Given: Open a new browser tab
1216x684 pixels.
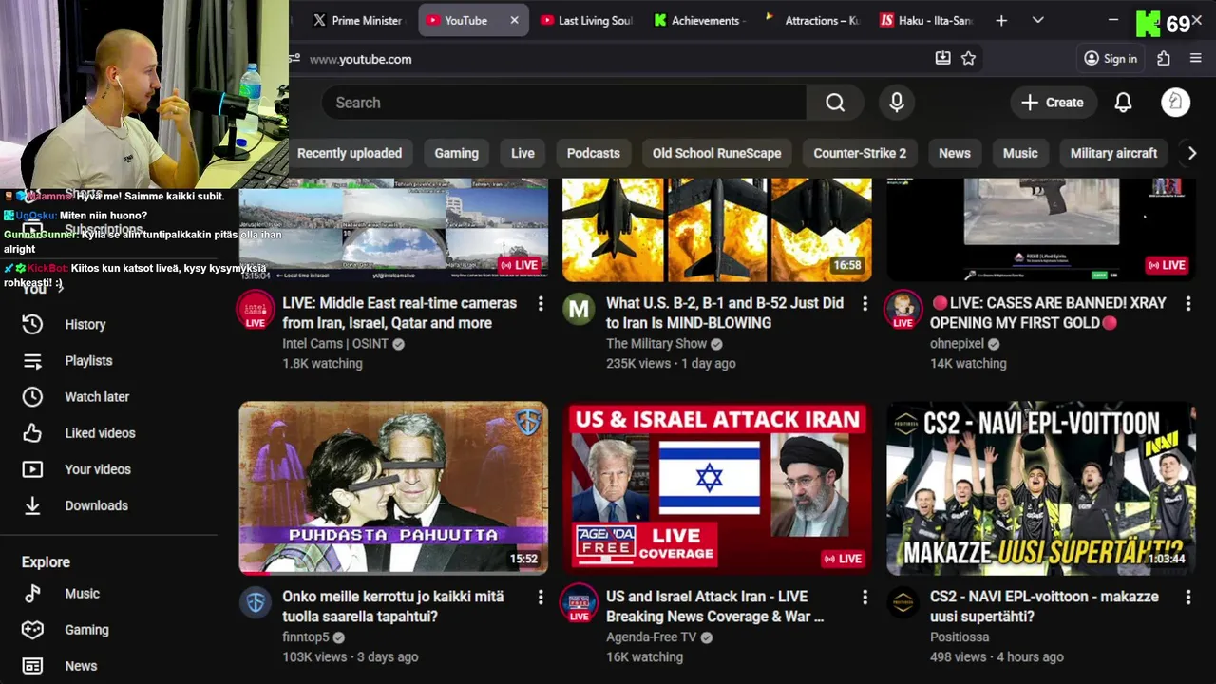Looking at the screenshot, I should (1001, 20).
